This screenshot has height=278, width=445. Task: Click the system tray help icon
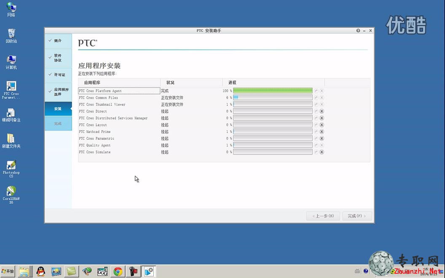click(366, 271)
